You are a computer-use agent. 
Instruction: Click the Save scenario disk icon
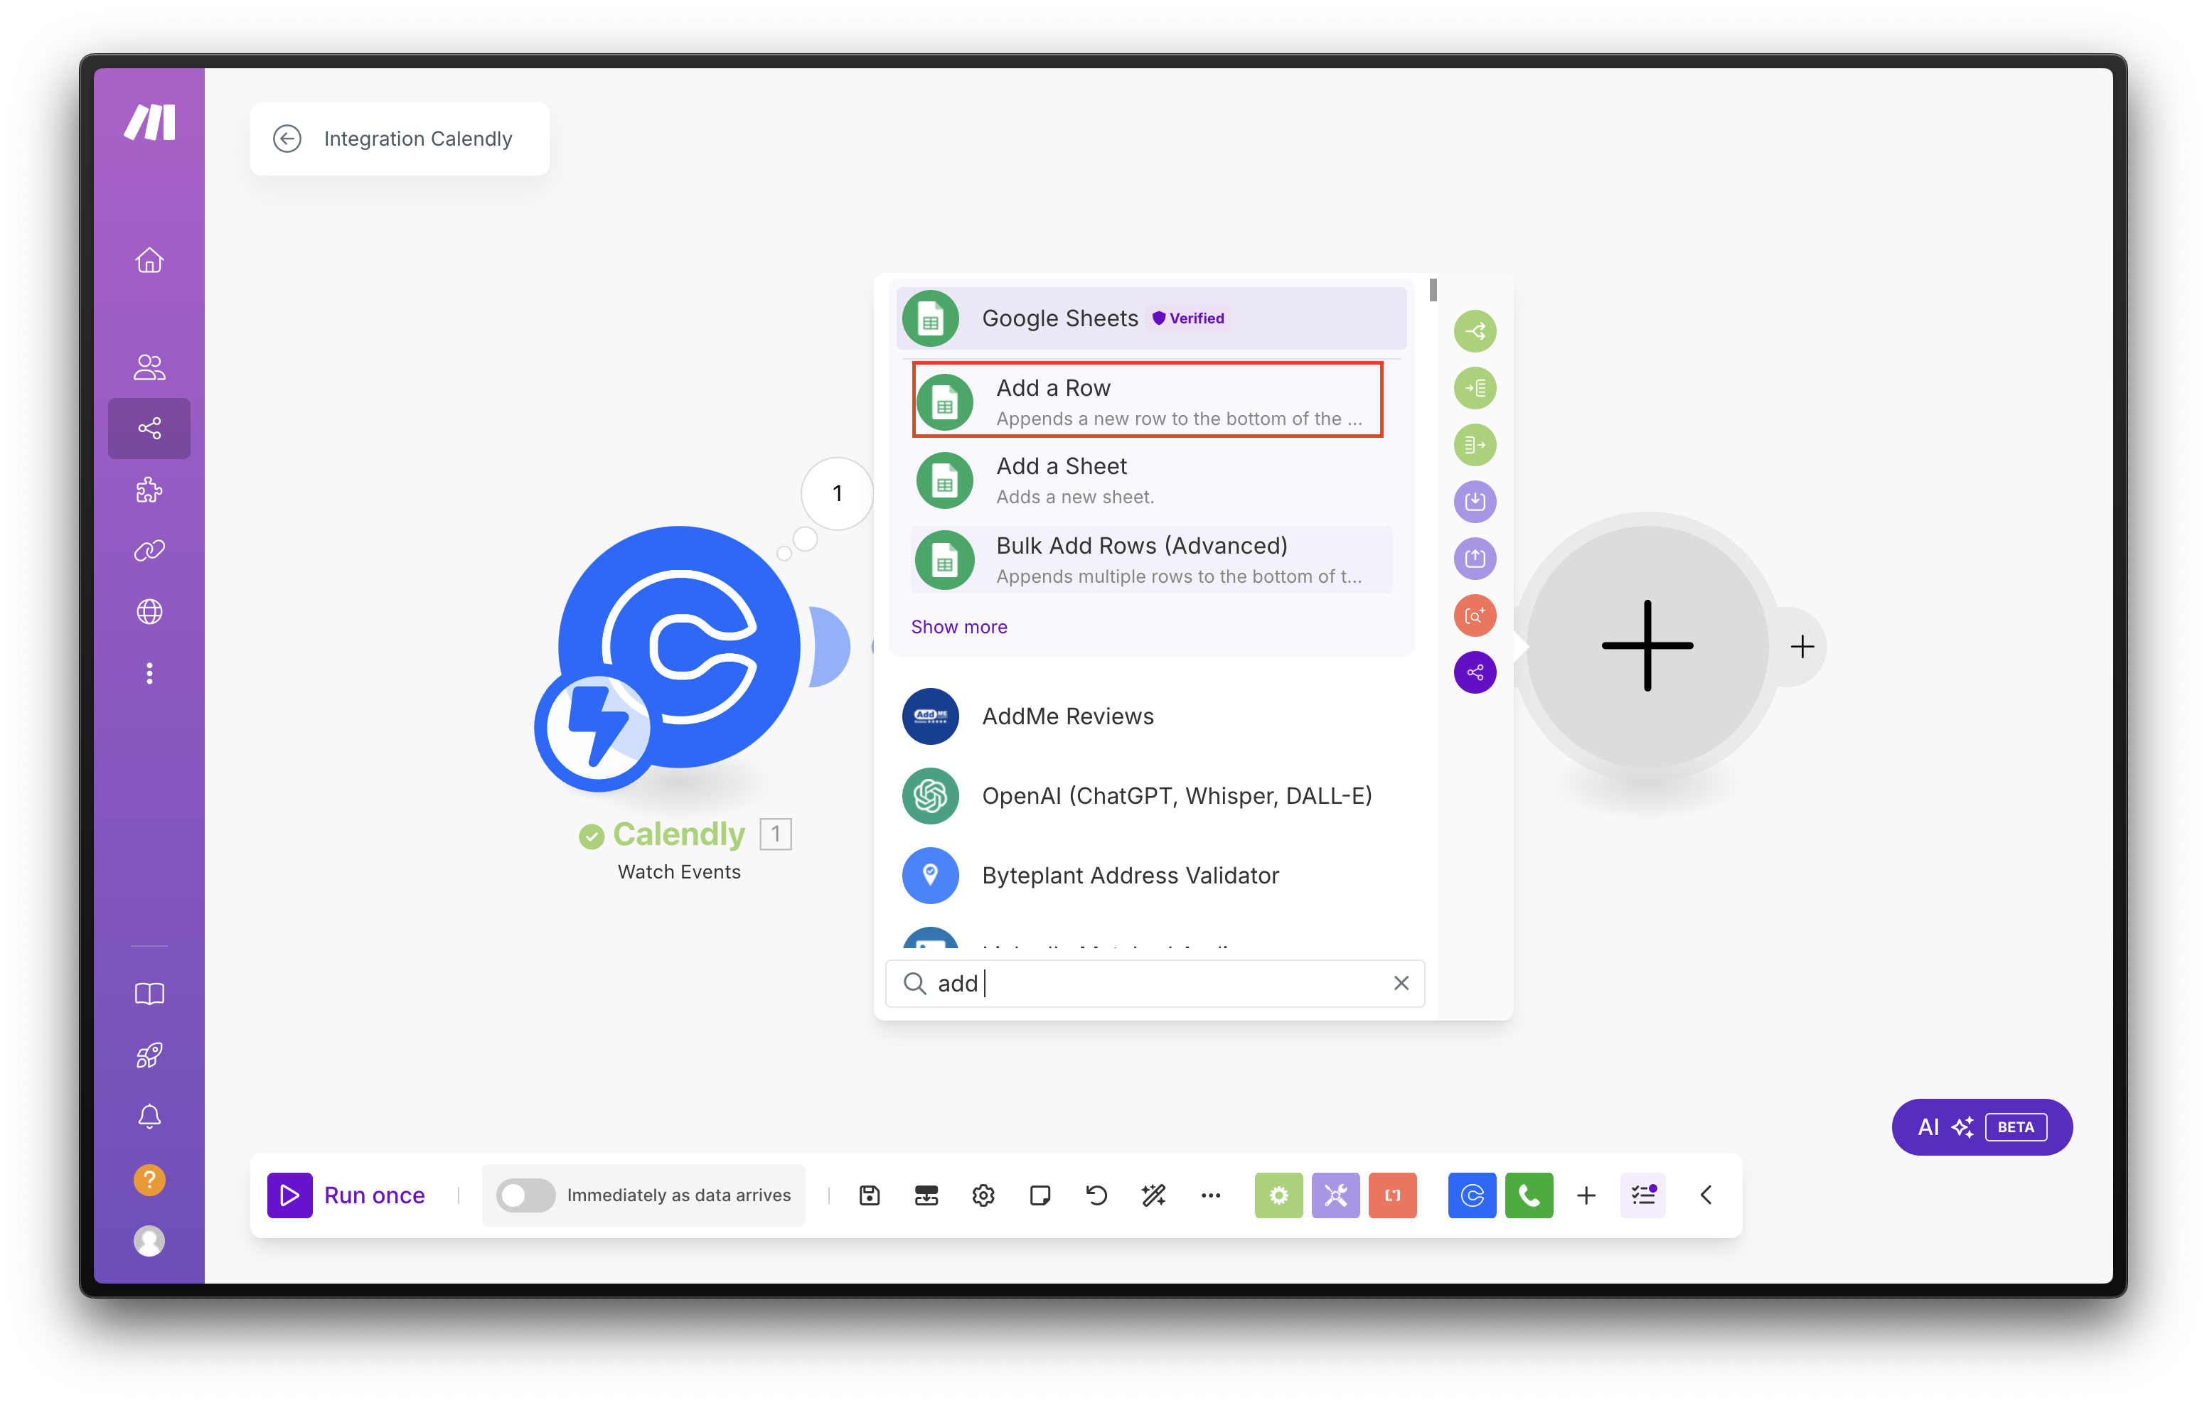[869, 1195]
